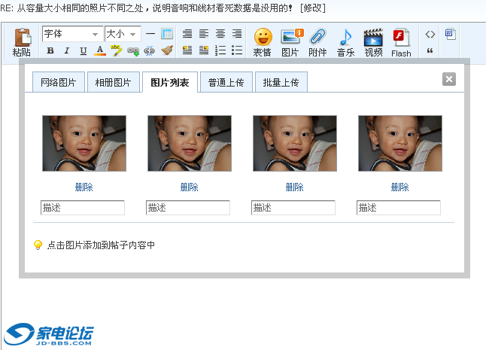Align text left

coord(204,33)
